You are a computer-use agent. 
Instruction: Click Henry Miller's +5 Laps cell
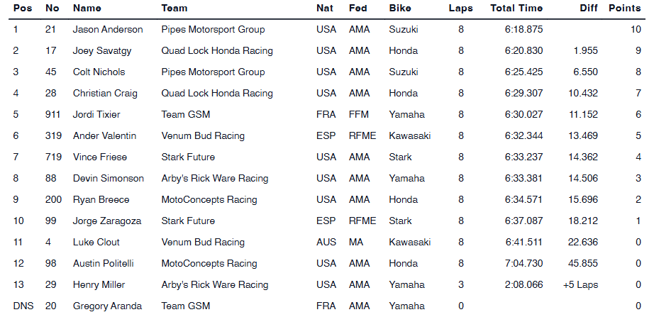pos(580,285)
